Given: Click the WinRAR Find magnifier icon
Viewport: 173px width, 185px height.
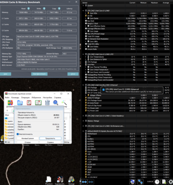Looking at the screenshot, I should [56, 103].
